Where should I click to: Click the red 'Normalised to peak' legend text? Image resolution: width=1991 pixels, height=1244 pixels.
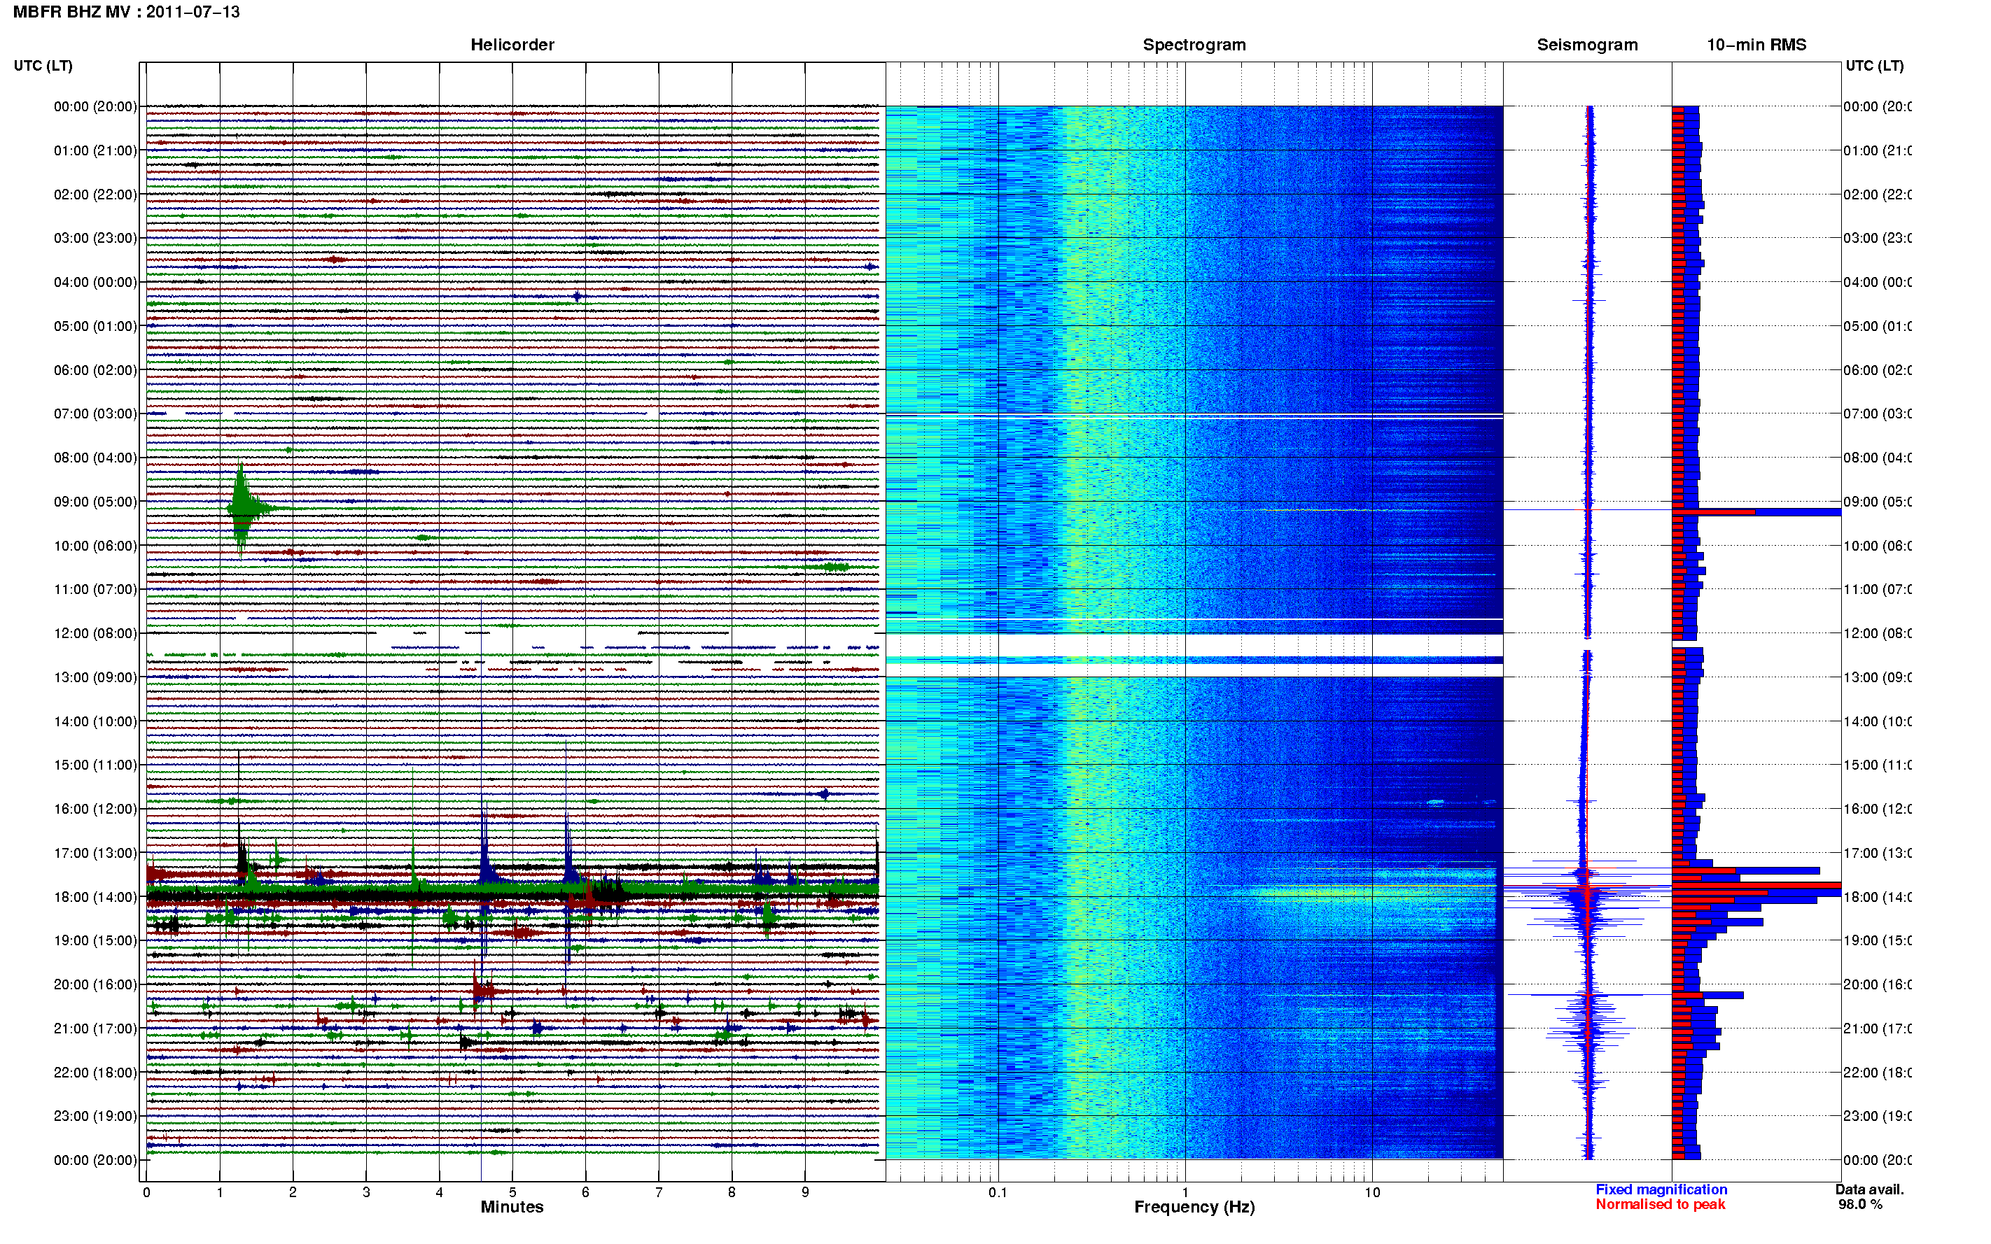click(x=1660, y=1205)
